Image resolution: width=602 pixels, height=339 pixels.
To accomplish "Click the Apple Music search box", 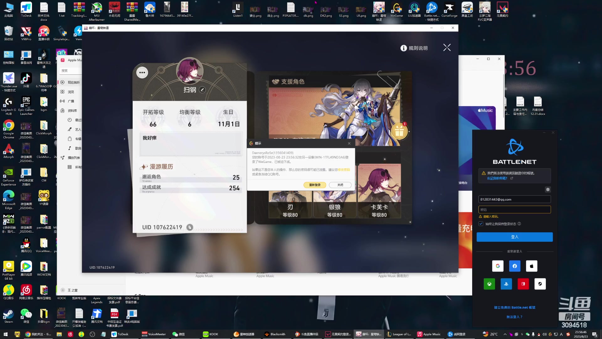I will coord(71,71).
